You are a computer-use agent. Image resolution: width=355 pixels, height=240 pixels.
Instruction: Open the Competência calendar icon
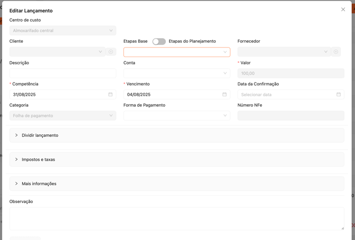click(110, 95)
